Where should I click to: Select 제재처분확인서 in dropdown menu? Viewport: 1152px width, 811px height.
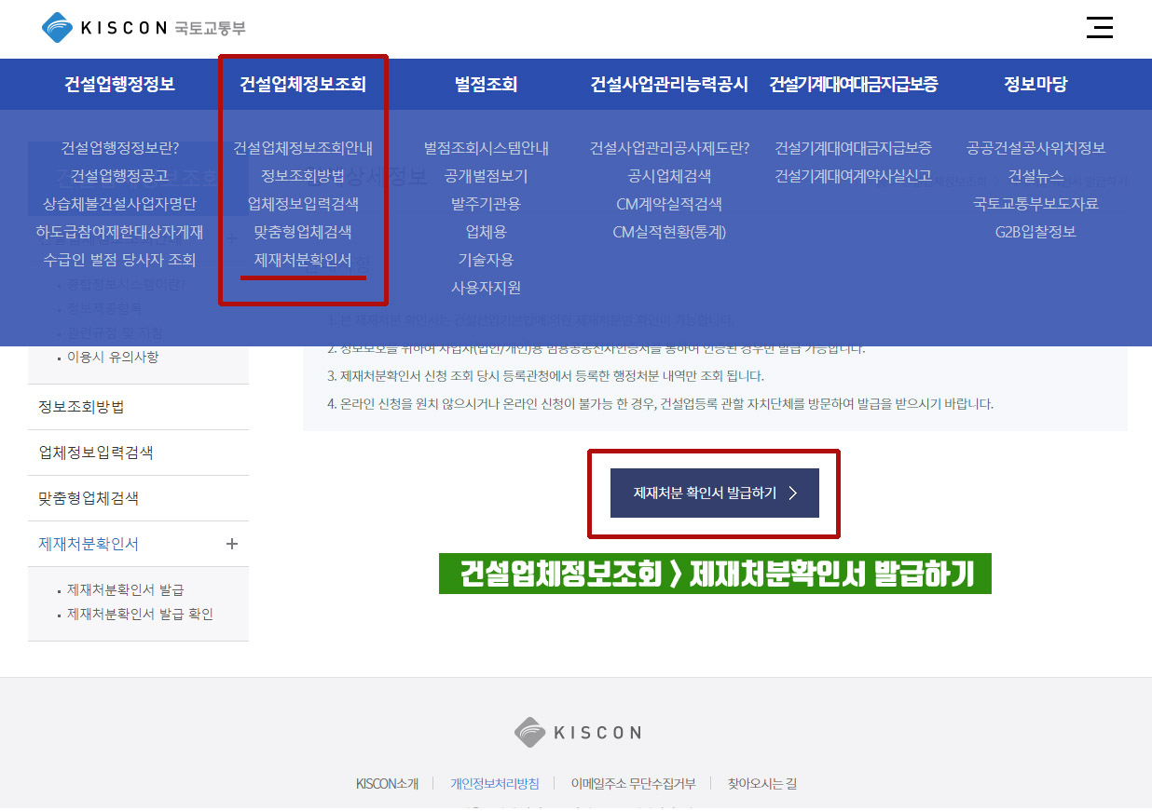point(303,260)
